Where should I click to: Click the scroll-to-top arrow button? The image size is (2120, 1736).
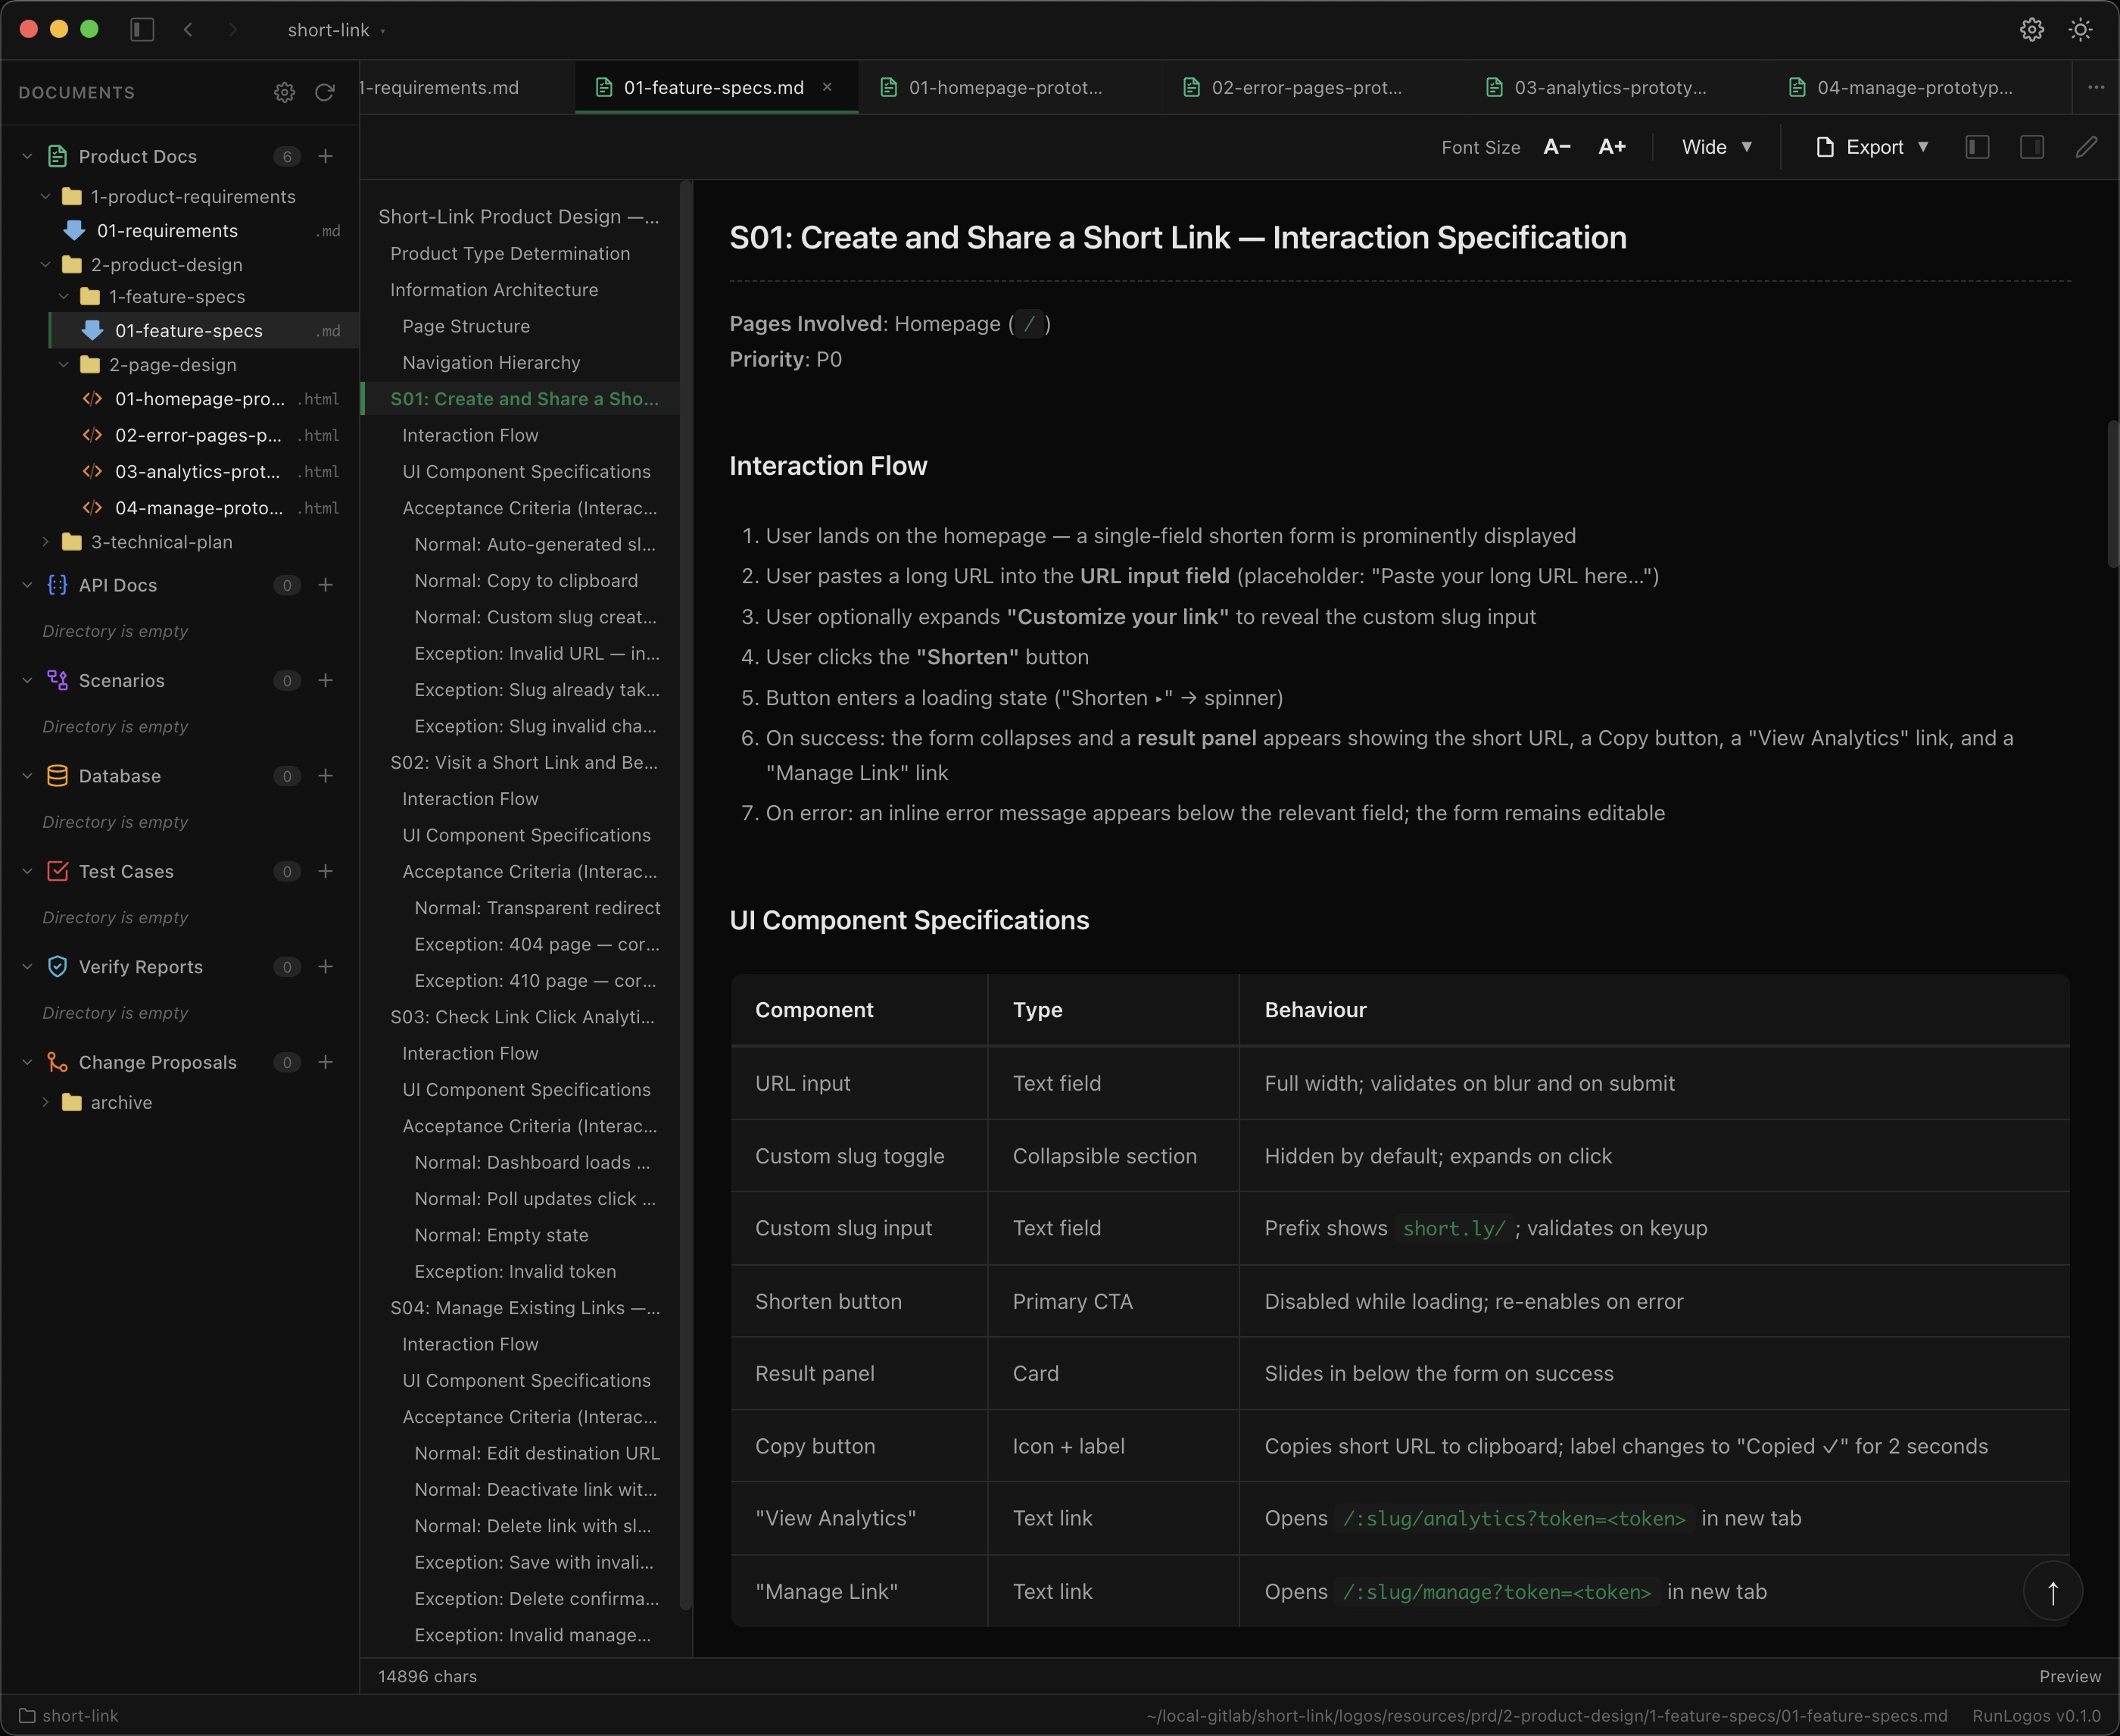2052,1591
